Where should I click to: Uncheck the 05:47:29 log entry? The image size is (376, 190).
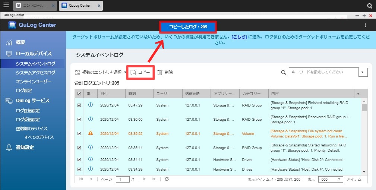coord(79,105)
